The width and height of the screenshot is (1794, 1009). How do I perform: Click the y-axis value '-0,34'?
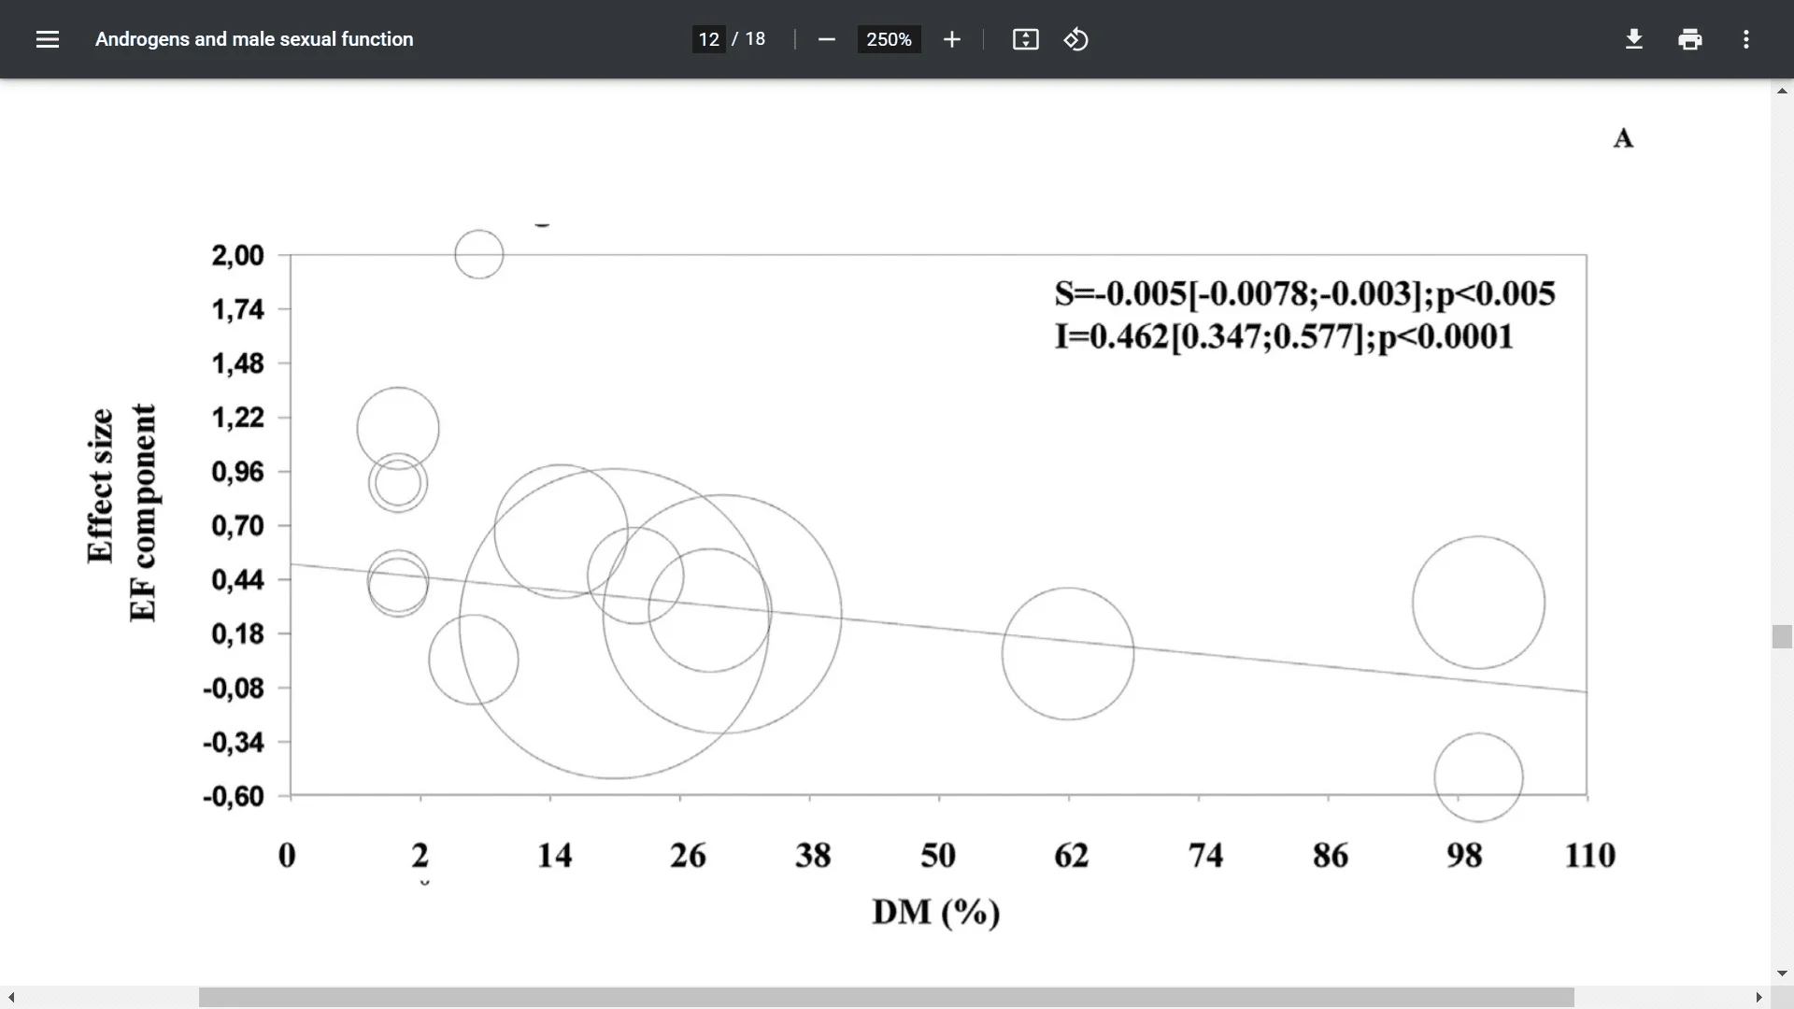click(234, 743)
